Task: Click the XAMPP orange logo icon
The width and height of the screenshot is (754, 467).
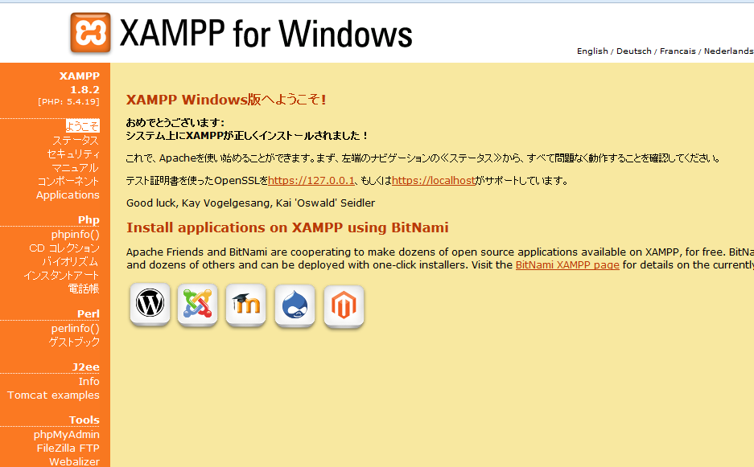Action: [90, 33]
